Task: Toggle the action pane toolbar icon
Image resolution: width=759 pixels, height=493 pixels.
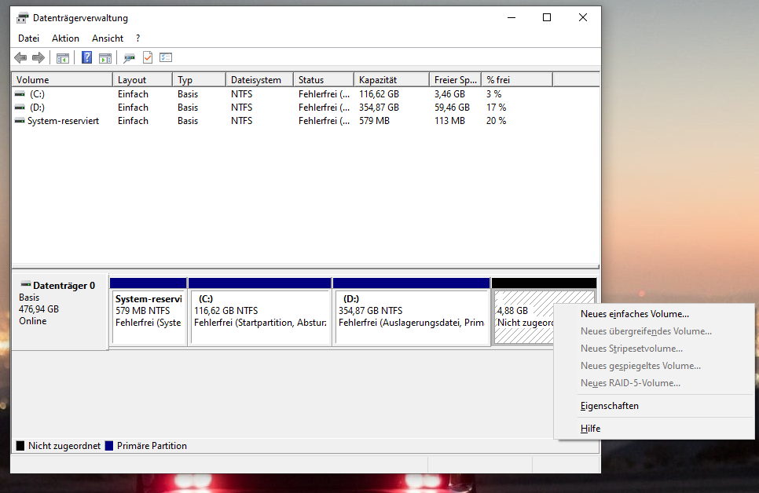Action: click(105, 58)
